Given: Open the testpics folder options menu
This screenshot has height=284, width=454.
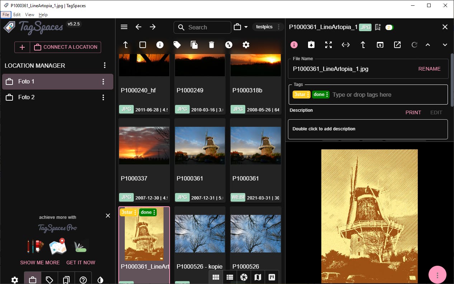Looking at the screenshot, I should click(279, 27).
